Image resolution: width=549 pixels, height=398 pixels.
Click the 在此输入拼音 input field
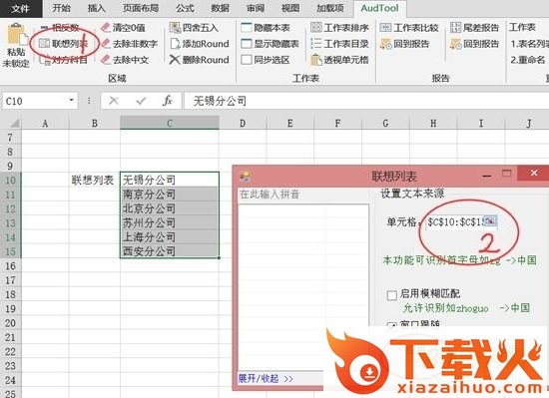tap(303, 195)
